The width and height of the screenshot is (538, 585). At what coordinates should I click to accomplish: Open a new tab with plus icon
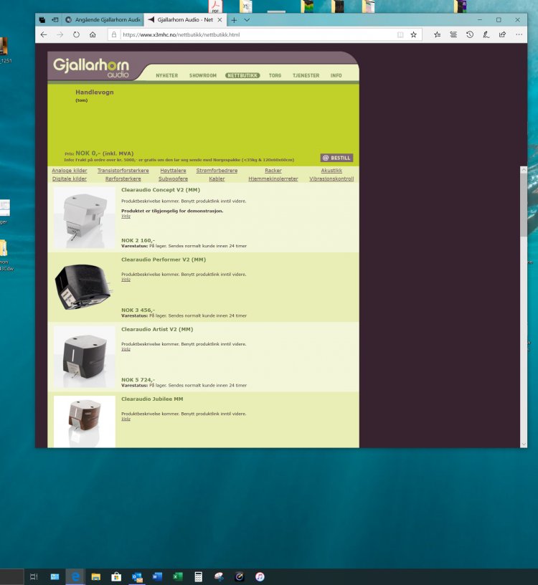234,20
